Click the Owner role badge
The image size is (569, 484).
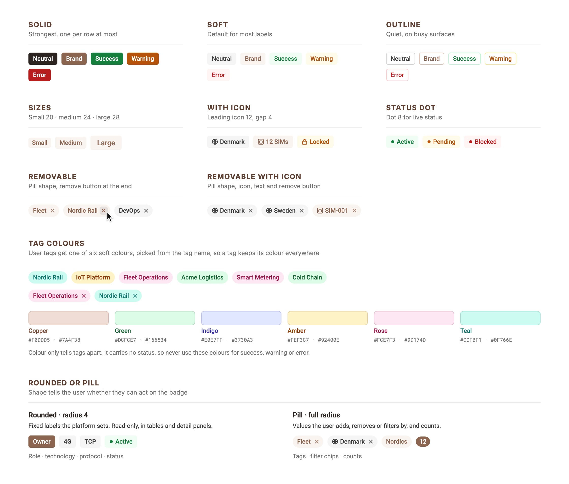42,441
